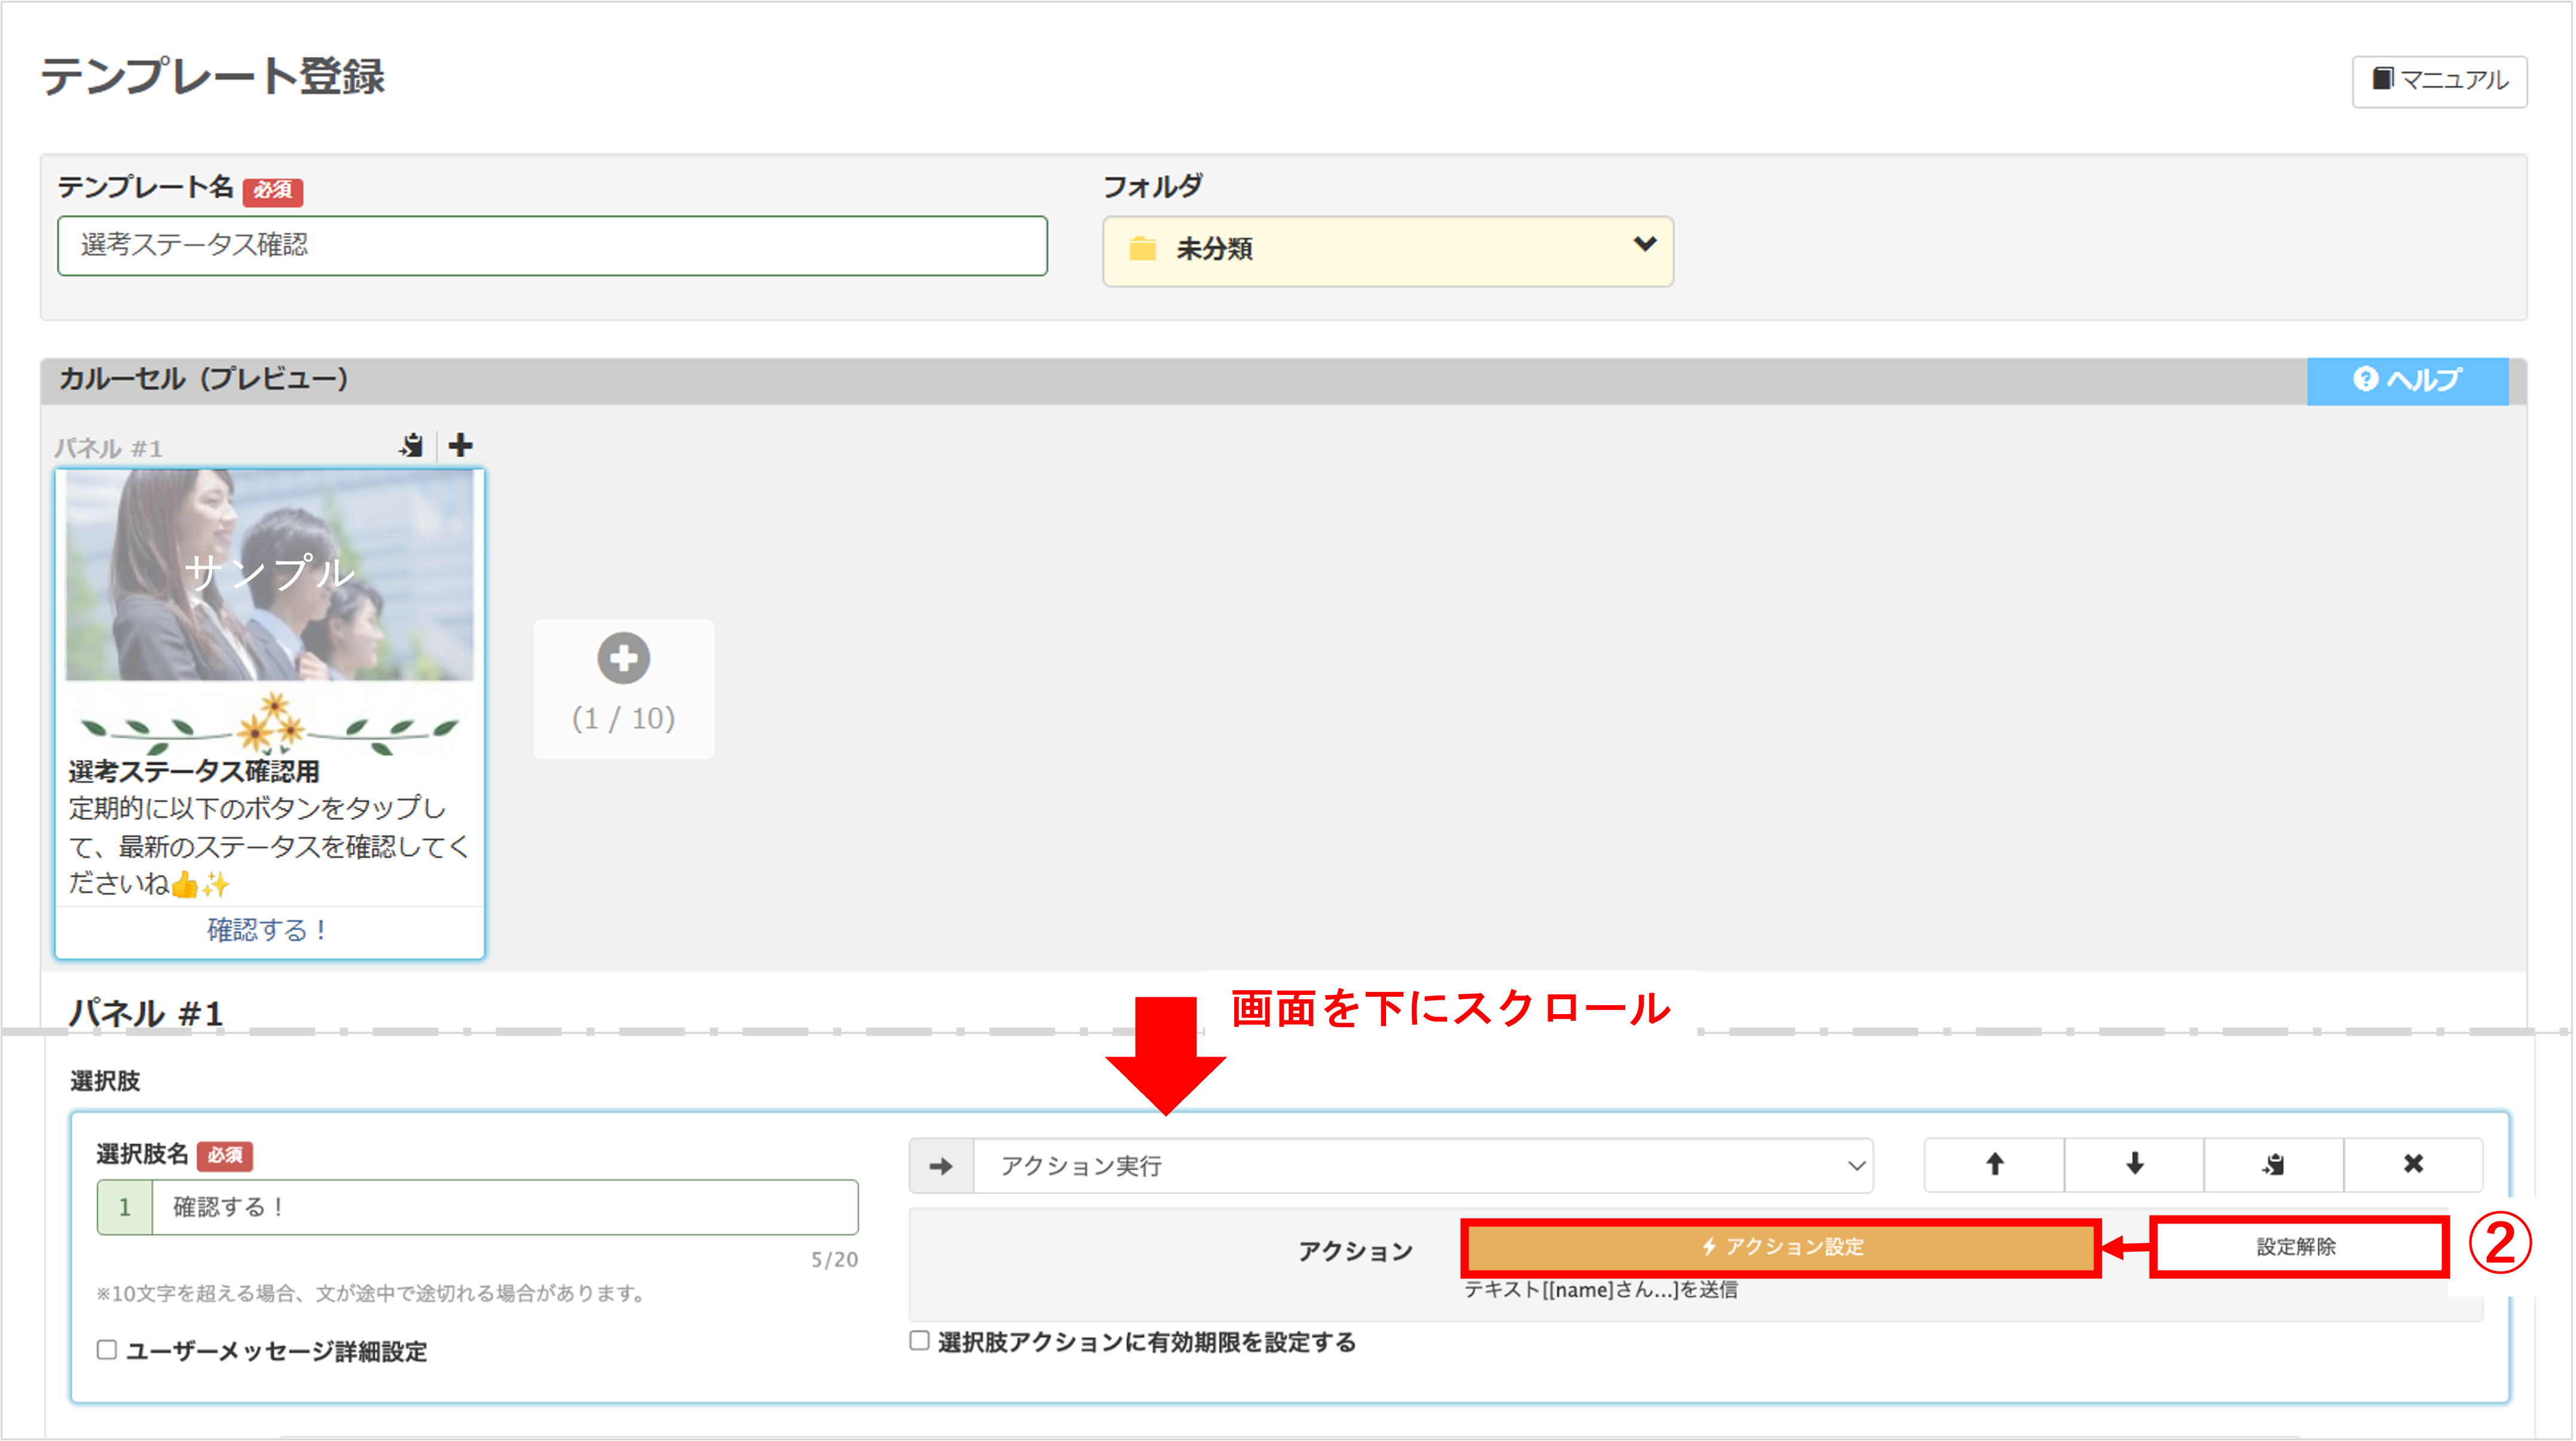Check 選択肢アクションに有効期限を設定する
2576x1441 pixels.
click(919, 1341)
